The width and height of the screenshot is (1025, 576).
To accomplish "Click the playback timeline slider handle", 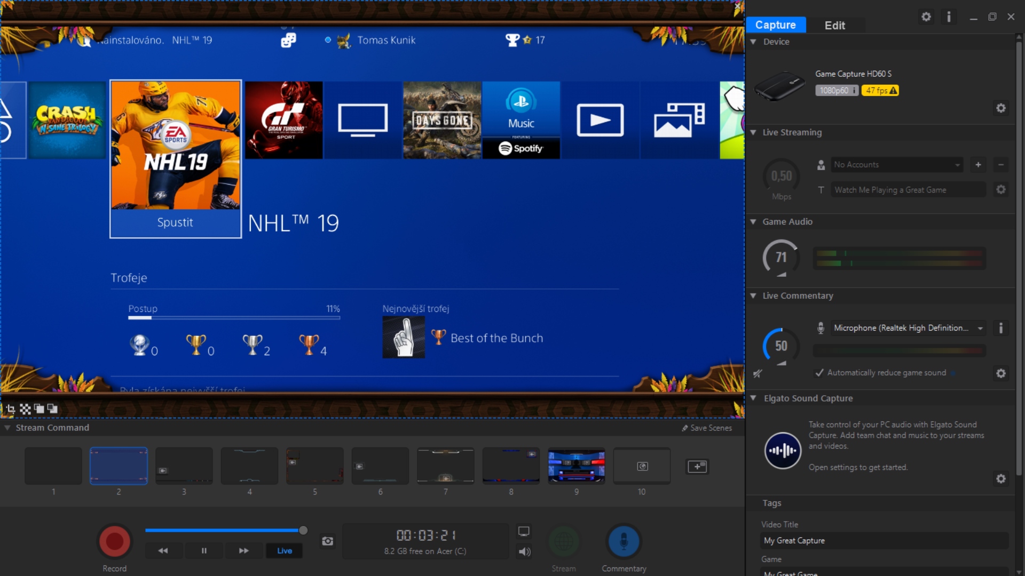I will [303, 530].
